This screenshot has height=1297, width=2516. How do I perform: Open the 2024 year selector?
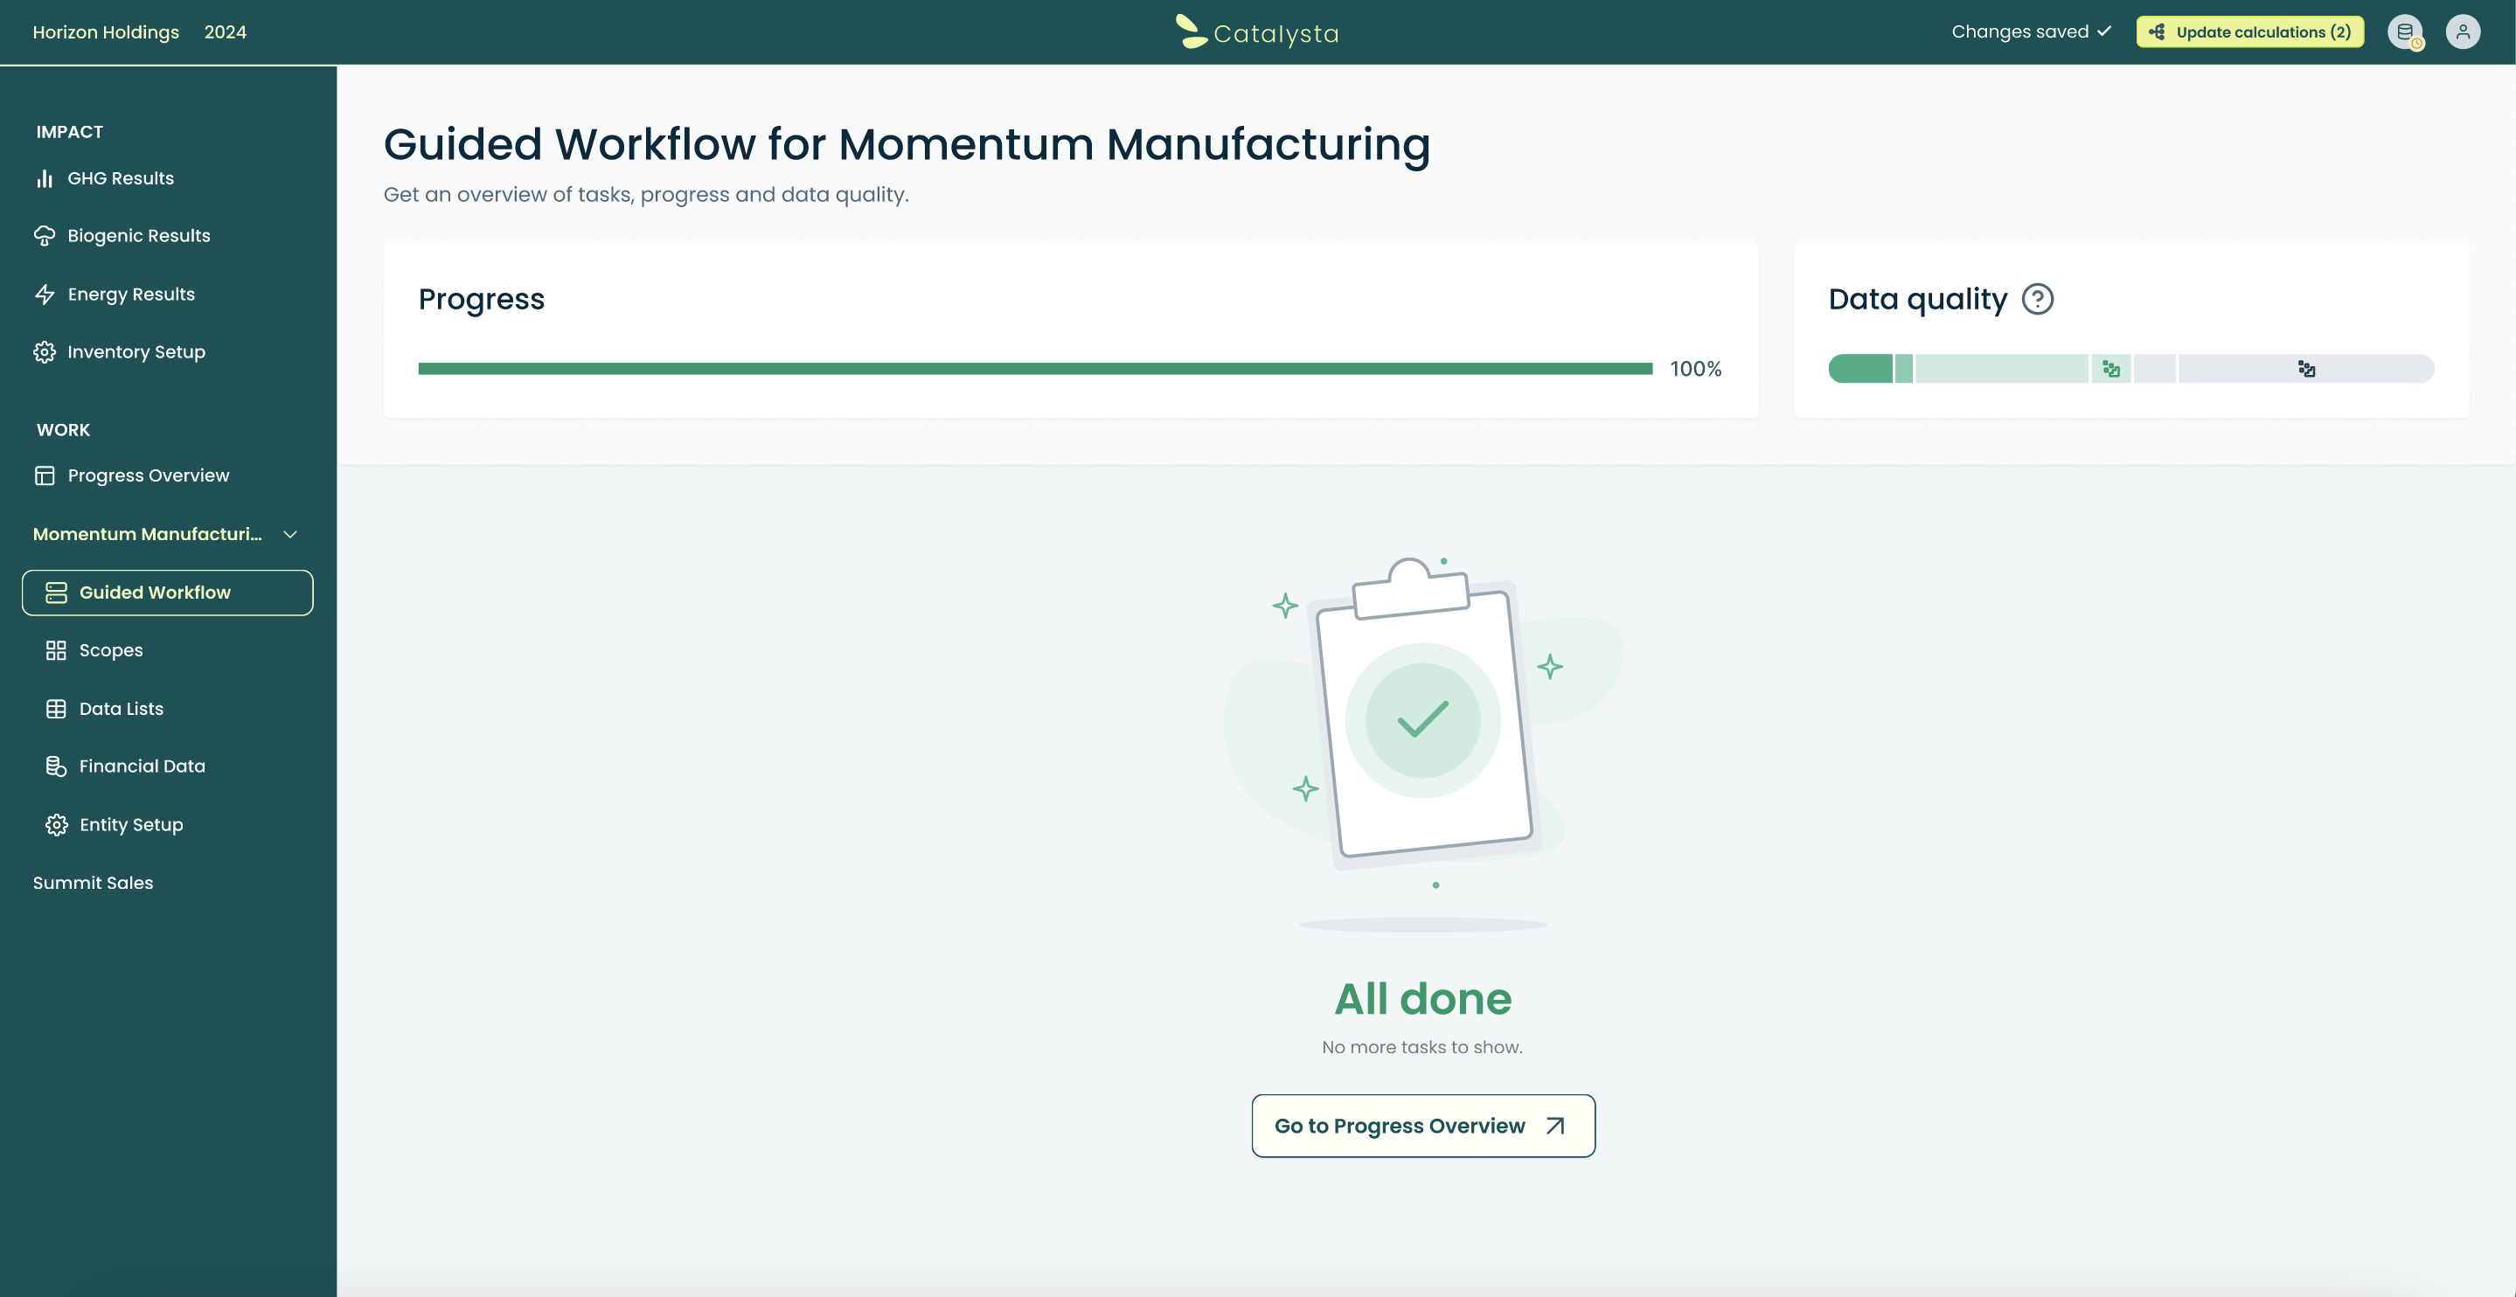tap(225, 32)
